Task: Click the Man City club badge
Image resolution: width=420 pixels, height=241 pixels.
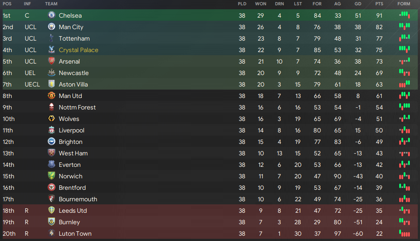Action: click(x=51, y=27)
